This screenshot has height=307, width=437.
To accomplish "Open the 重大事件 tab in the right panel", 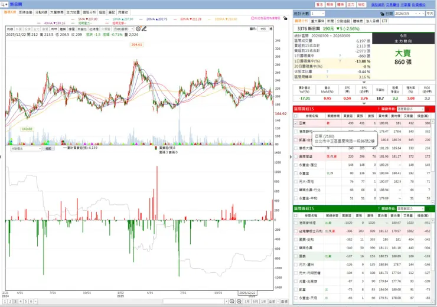I will (318, 21).
